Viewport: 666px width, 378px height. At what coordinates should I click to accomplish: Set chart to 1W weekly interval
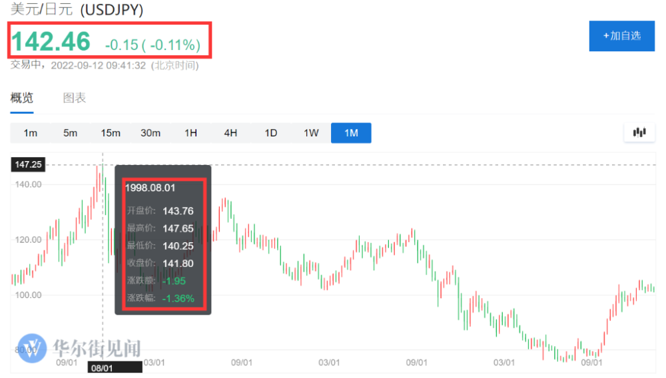(x=311, y=133)
